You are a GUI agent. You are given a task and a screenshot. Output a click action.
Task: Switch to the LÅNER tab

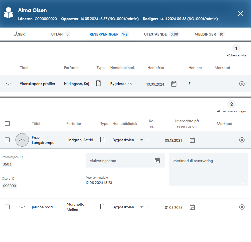19,34
